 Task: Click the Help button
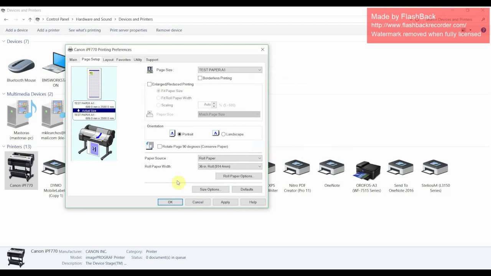coord(253,202)
